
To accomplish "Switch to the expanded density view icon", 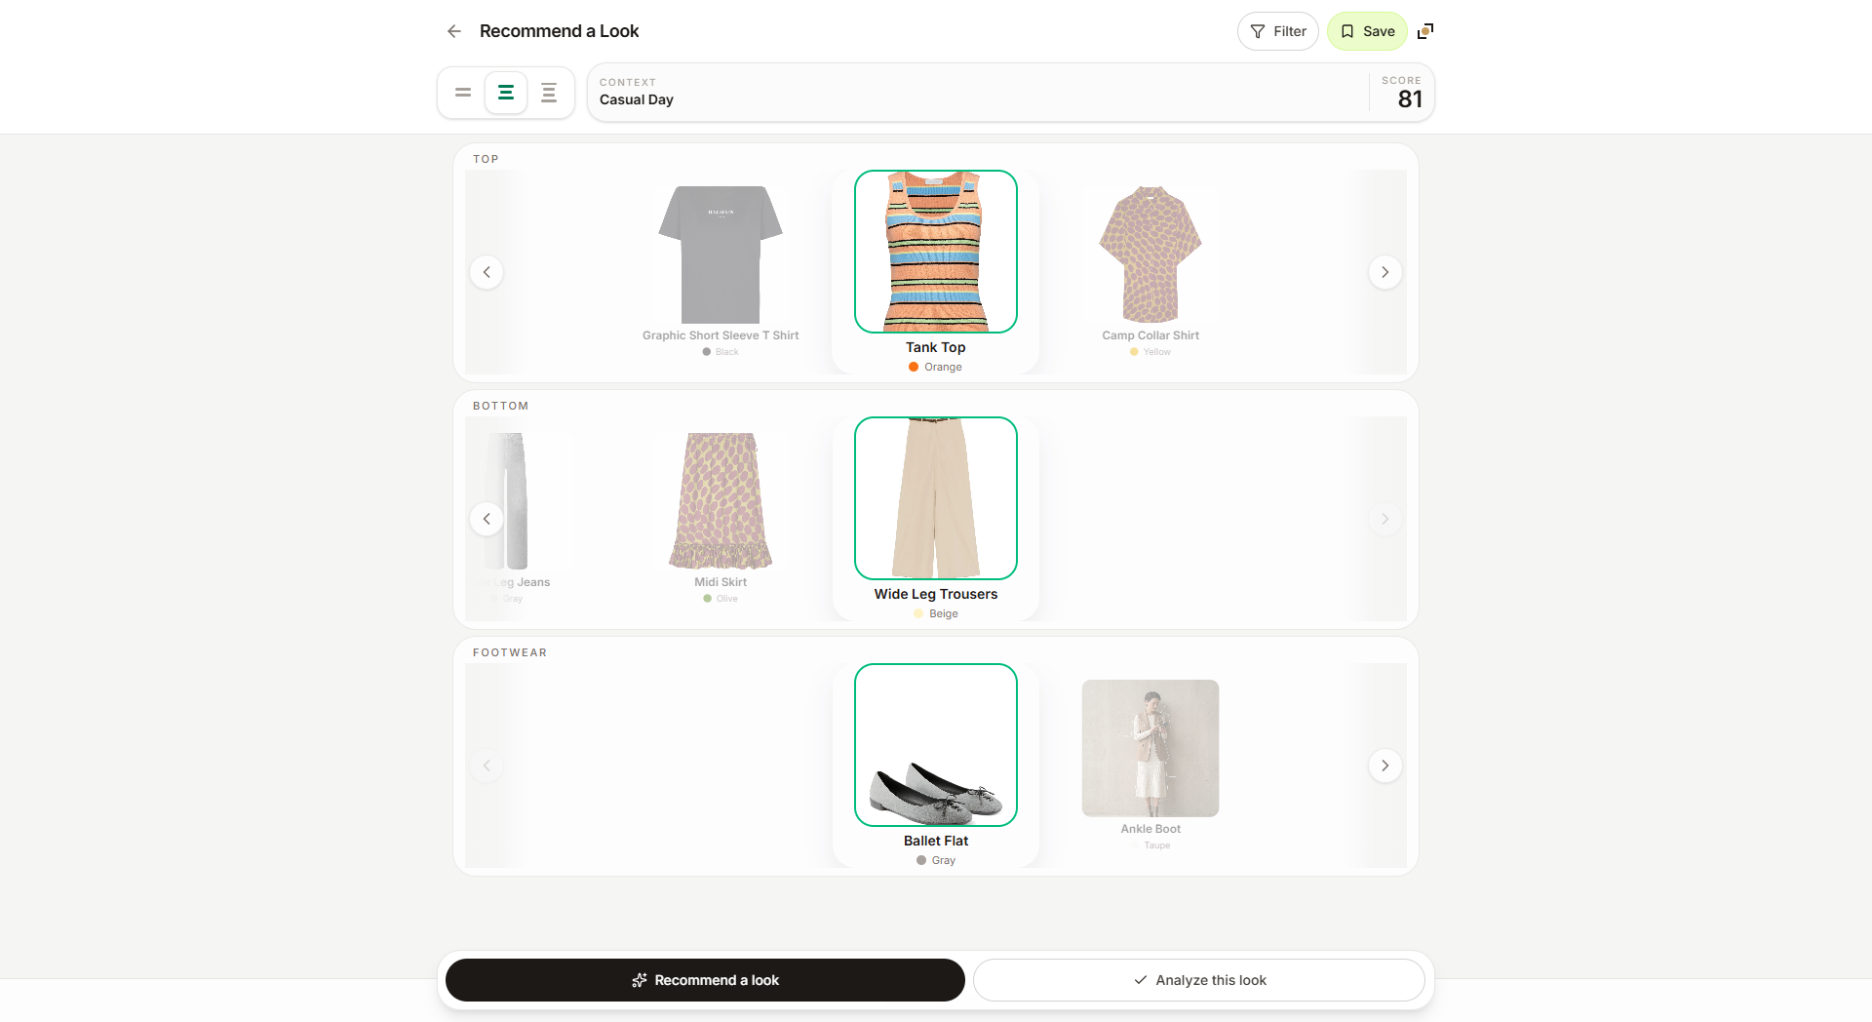I will [548, 93].
